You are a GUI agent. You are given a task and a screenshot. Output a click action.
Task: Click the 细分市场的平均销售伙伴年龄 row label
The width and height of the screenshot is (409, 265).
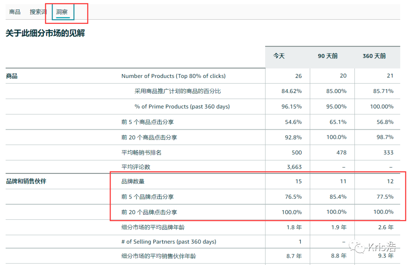(x=159, y=256)
